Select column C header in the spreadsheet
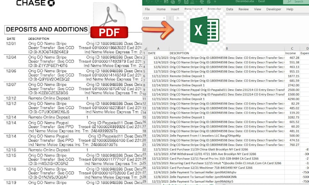Image resolution: width=309 pixels, height=185 pixels. (x=292, y=48)
